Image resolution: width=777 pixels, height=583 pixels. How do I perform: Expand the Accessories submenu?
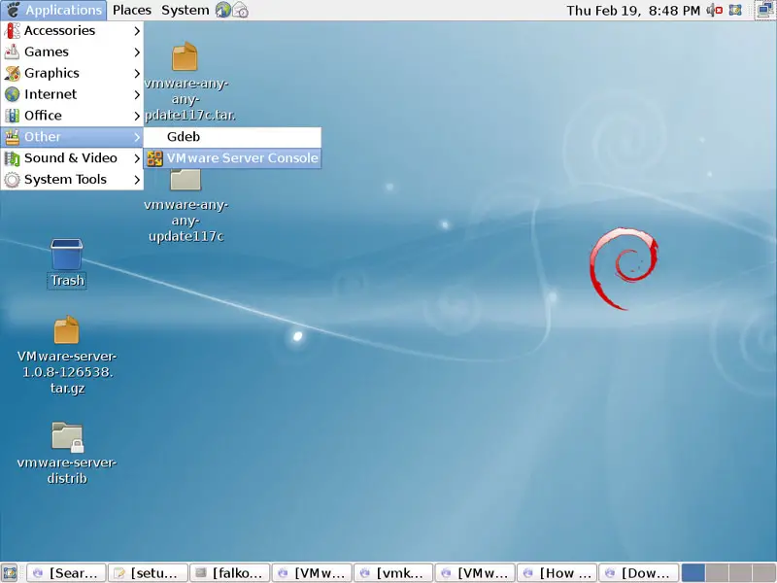point(72,31)
